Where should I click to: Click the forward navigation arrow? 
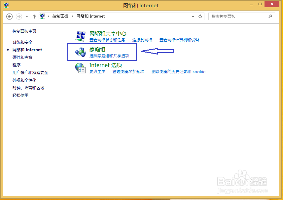pyautogui.click(x=19, y=16)
